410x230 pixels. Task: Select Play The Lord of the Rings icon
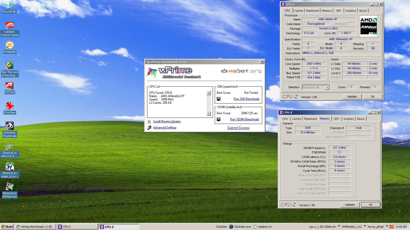click(x=9, y=69)
